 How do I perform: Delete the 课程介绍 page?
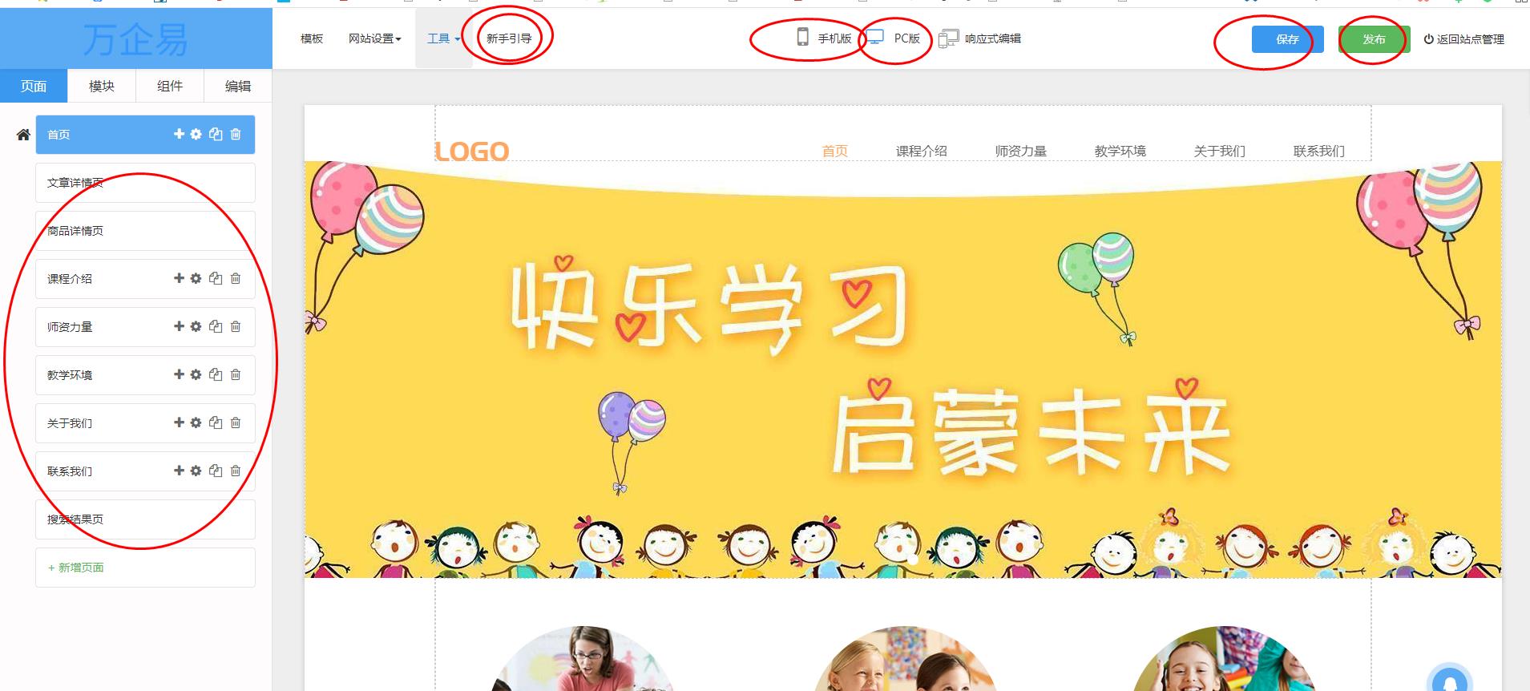pos(236,278)
